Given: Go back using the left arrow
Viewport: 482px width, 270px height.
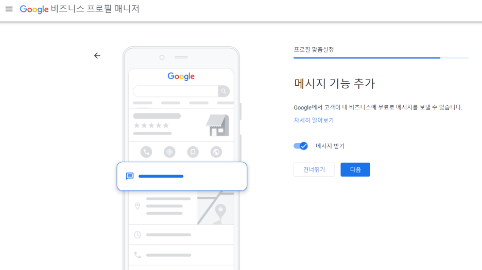Looking at the screenshot, I should (x=97, y=55).
